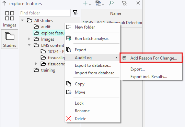185x127 pixels.
Task: Choose Lock from context menu
Action: pos(93,103)
